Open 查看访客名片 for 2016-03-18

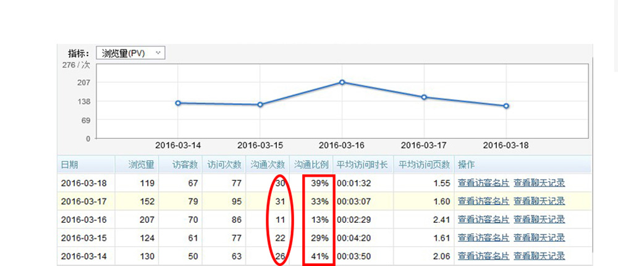tap(483, 183)
